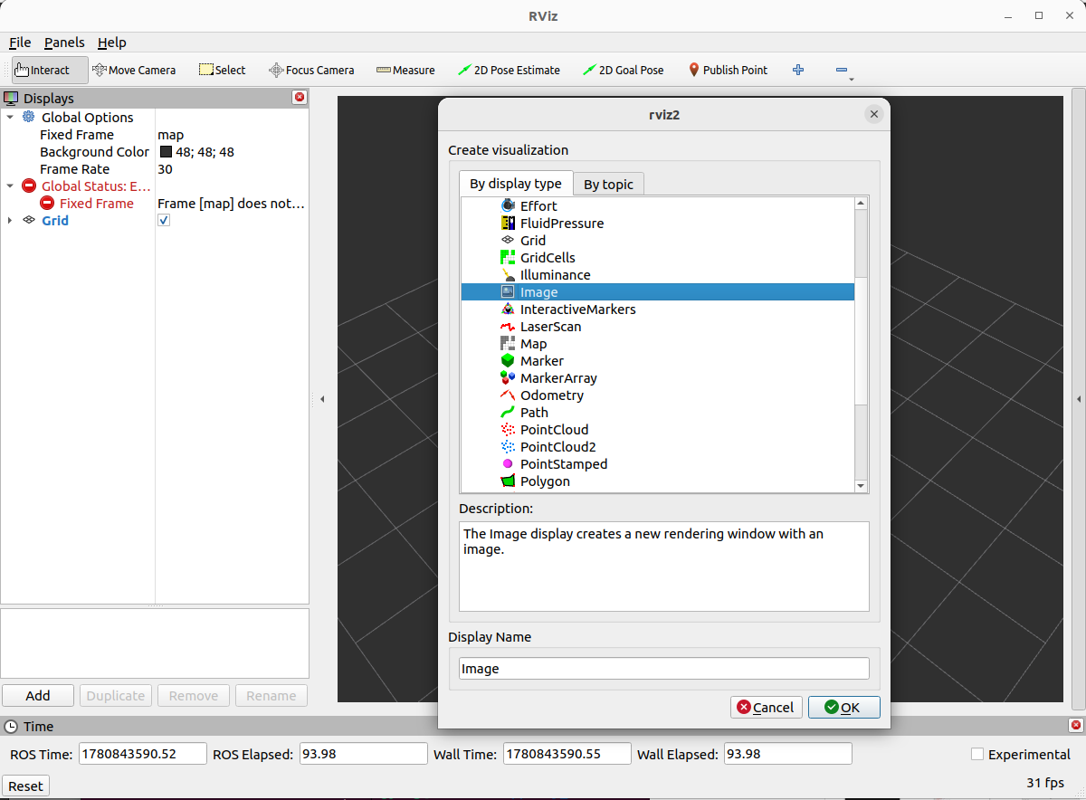
Task: Click the blue plus add-tool icon
Action: pos(798,70)
